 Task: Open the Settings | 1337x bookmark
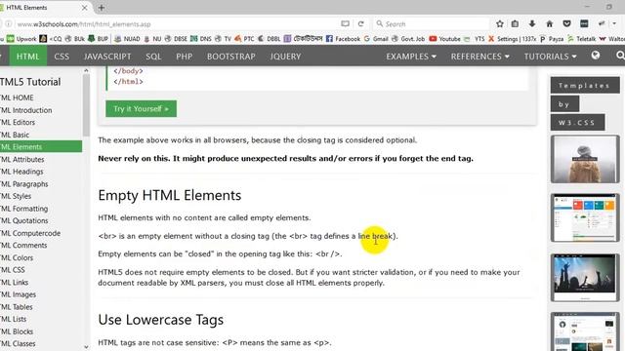pyautogui.click(x=512, y=39)
